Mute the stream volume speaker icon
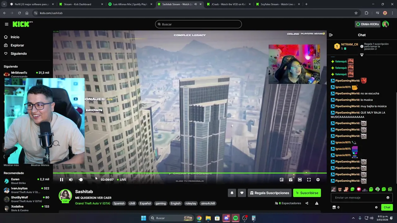Screen dimensions: 397x223 [x=71, y=180]
